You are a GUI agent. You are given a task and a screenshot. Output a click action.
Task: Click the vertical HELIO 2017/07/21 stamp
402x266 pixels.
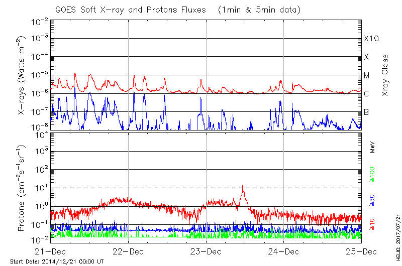(x=397, y=231)
